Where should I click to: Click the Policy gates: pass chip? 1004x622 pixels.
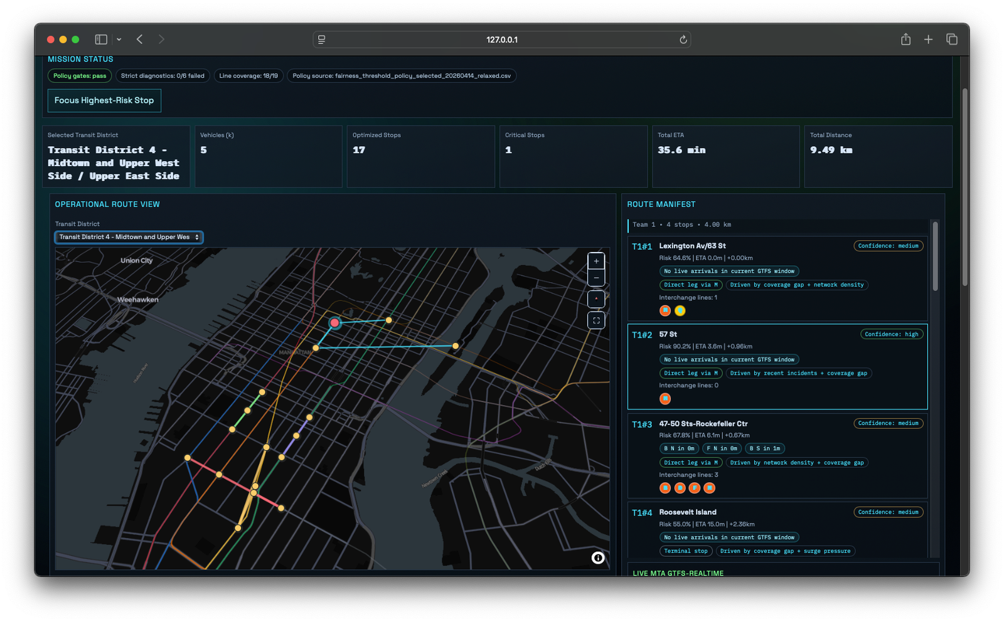pos(80,76)
